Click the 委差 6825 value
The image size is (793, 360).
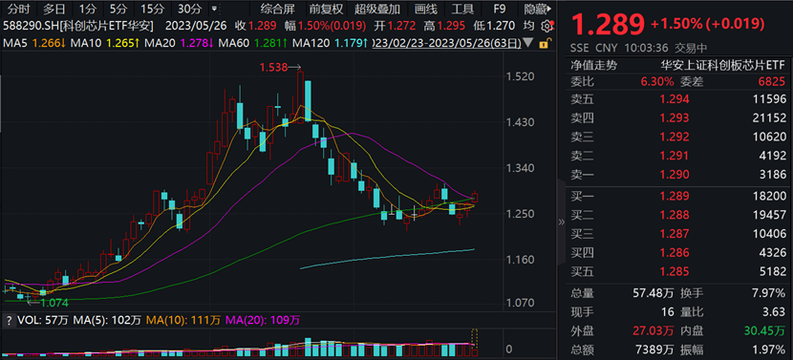pyautogui.click(x=773, y=81)
